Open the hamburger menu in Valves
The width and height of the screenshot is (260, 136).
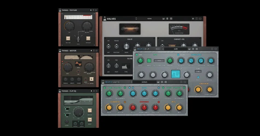click(197, 18)
